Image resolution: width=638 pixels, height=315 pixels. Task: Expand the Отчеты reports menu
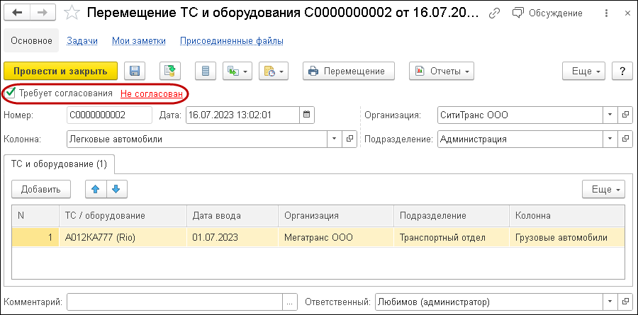[x=442, y=71]
